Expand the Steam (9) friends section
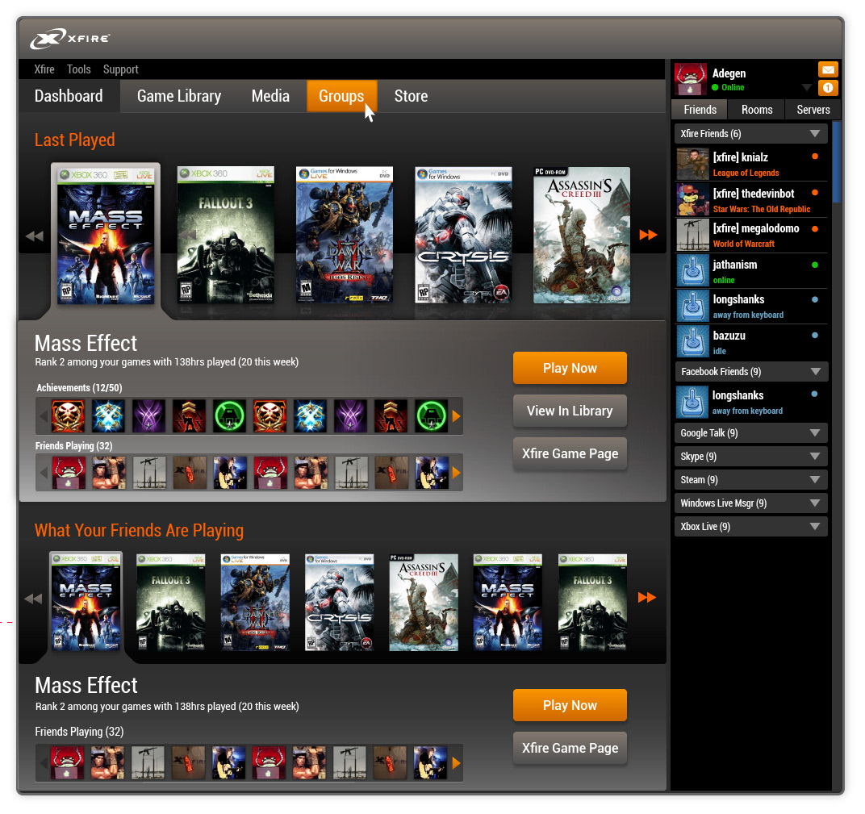Image resolution: width=865 pixels, height=814 pixels. click(x=815, y=479)
